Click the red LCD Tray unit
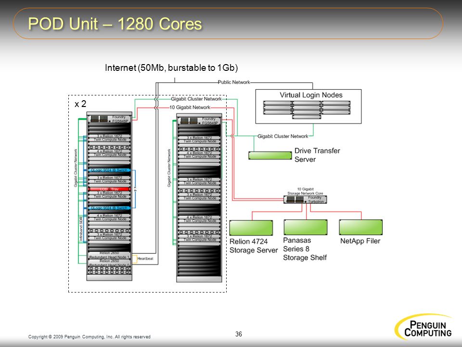The image size is (462, 347). 109,189
